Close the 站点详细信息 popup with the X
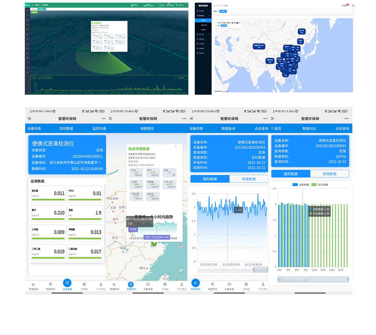The height and width of the screenshot is (335, 376). pos(176,146)
